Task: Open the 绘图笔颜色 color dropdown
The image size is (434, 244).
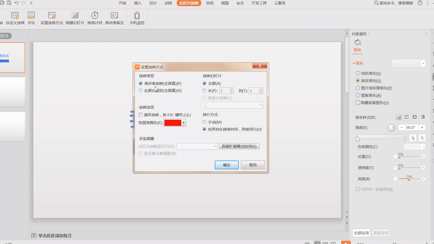Action: pyautogui.click(x=184, y=123)
